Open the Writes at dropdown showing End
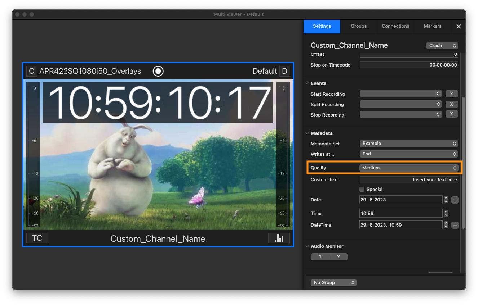Screen dimensions: 478x305 [409, 154]
